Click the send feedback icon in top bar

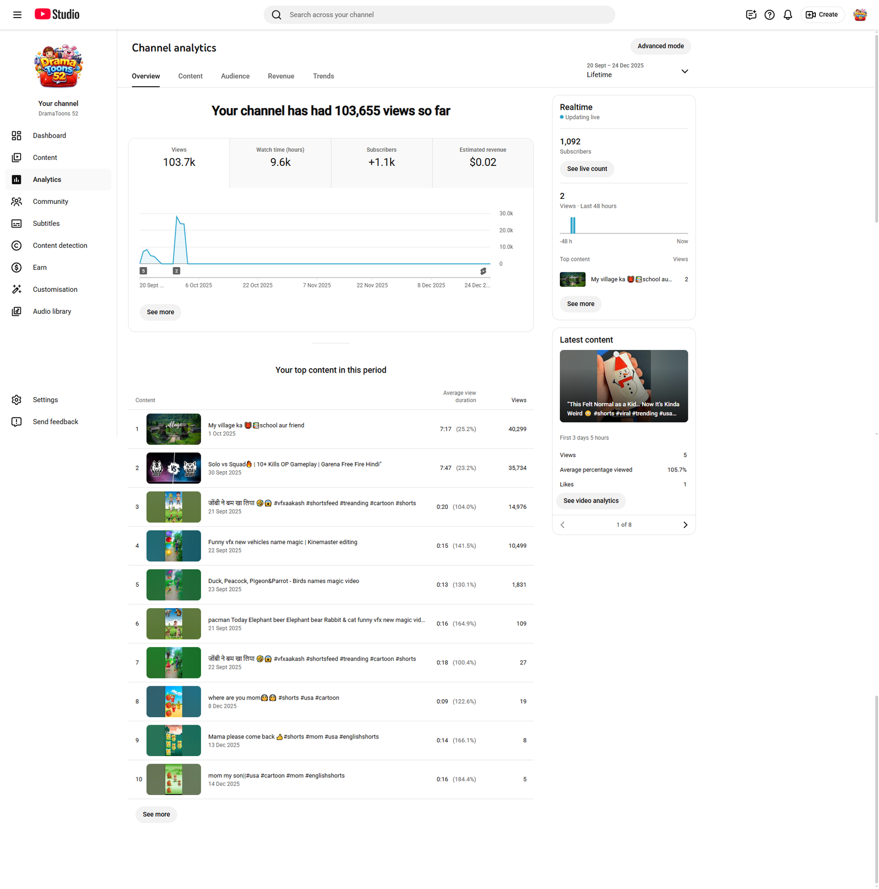point(751,15)
